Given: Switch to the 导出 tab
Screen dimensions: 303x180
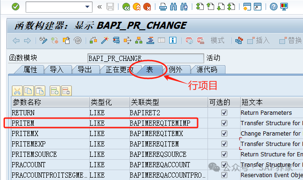Looking at the screenshot, I should pyautogui.click(x=85, y=69).
